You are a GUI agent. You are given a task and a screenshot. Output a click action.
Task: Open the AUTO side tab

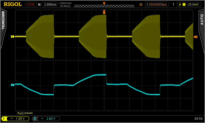(x=202, y=19)
